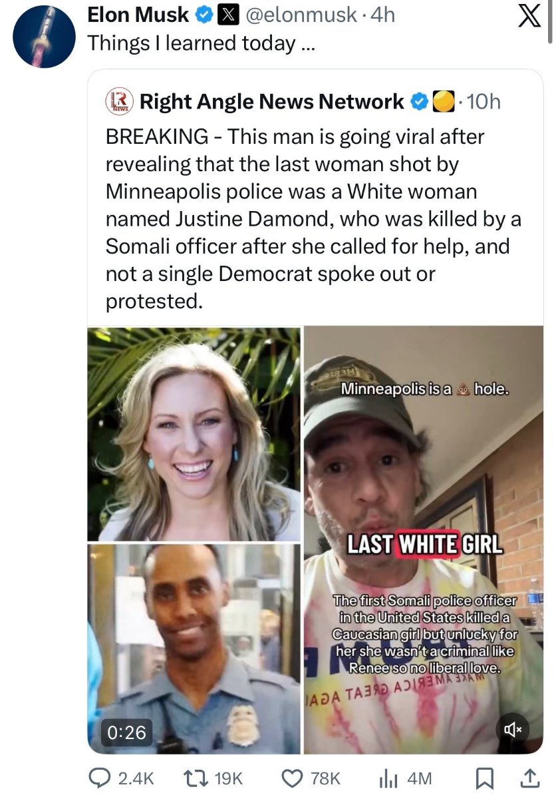Viewport: 556px width, 799px height.
Task: Like the post with the heart icon
Action: pyautogui.click(x=291, y=778)
